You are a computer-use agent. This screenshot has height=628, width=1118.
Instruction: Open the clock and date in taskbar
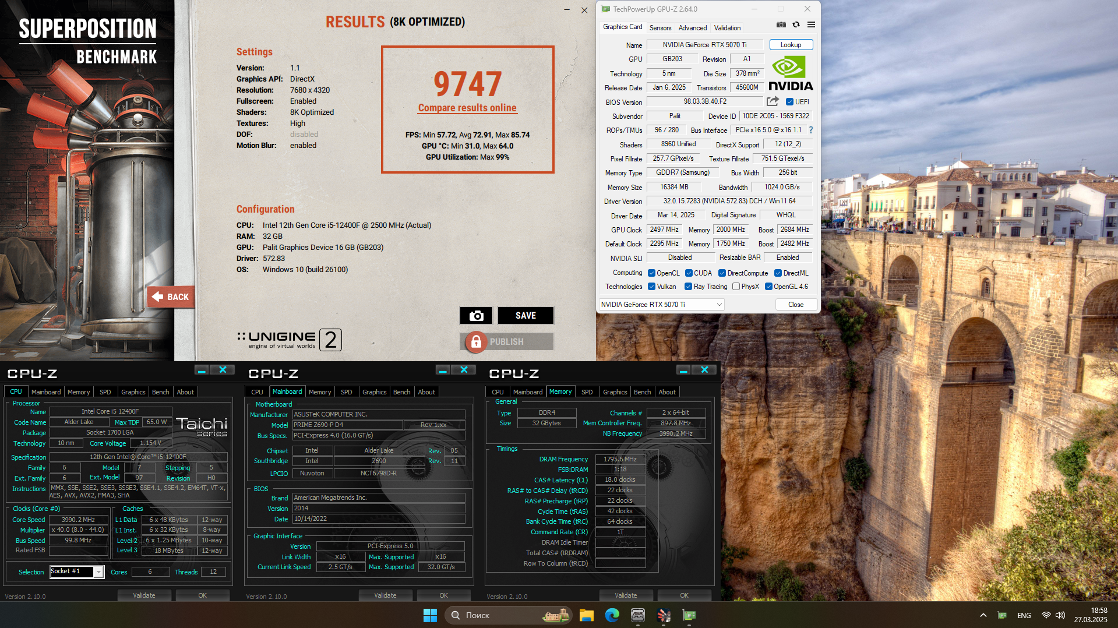(x=1091, y=615)
